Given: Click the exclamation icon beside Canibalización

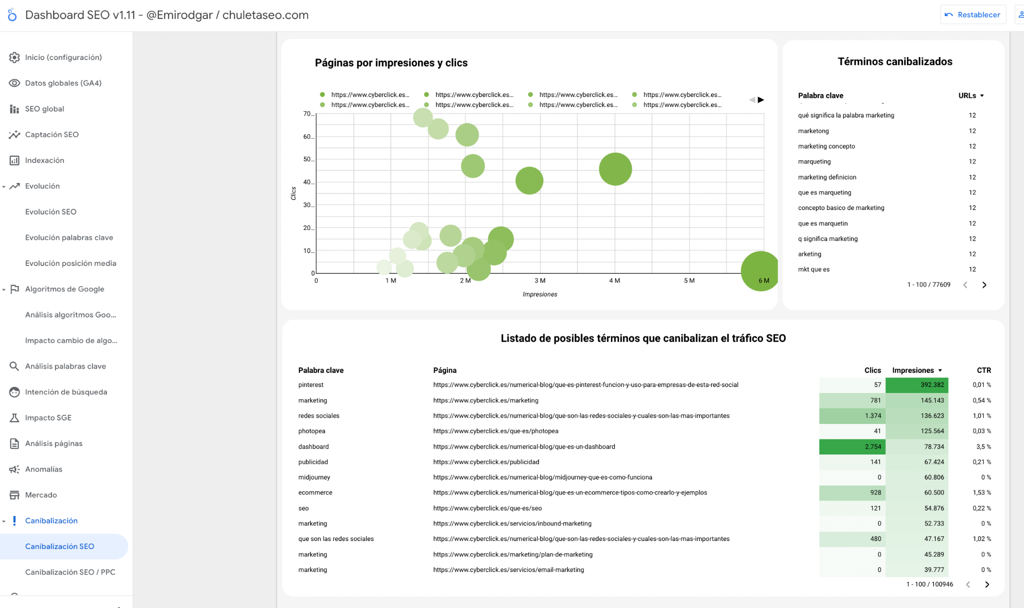Looking at the screenshot, I should point(14,520).
